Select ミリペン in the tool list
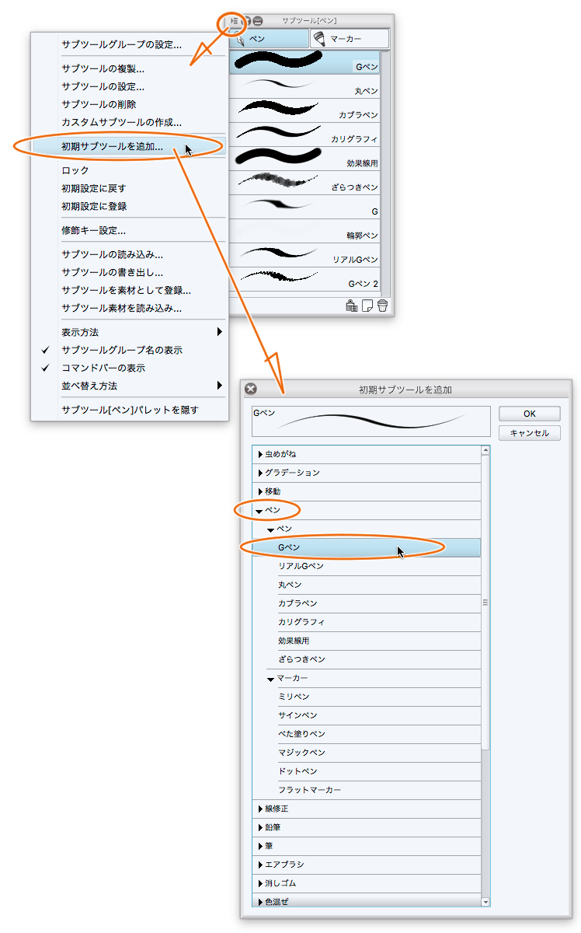The width and height of the screenshot is (581, 933). (294, 697)
